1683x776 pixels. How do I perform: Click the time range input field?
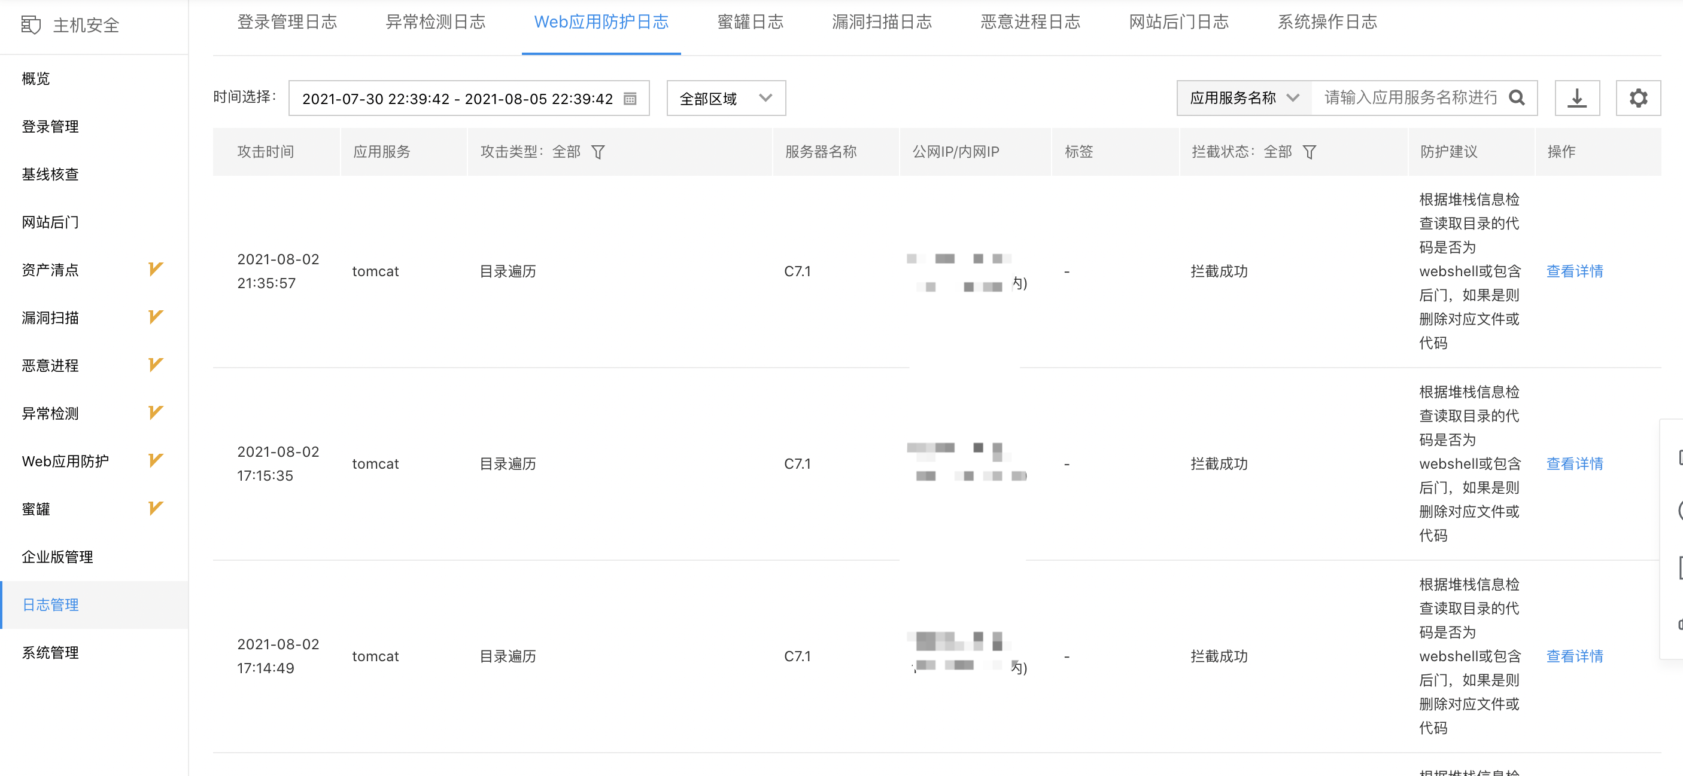[x=469, y=98]
